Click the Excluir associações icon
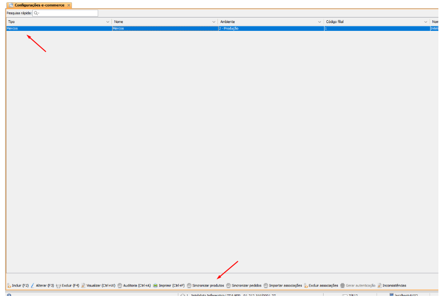The width and height of the screenshot is (443, 300). [306, 286]
